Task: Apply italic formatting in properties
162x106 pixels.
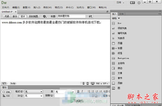Action: pyautogui.click(x=82, y=91)
